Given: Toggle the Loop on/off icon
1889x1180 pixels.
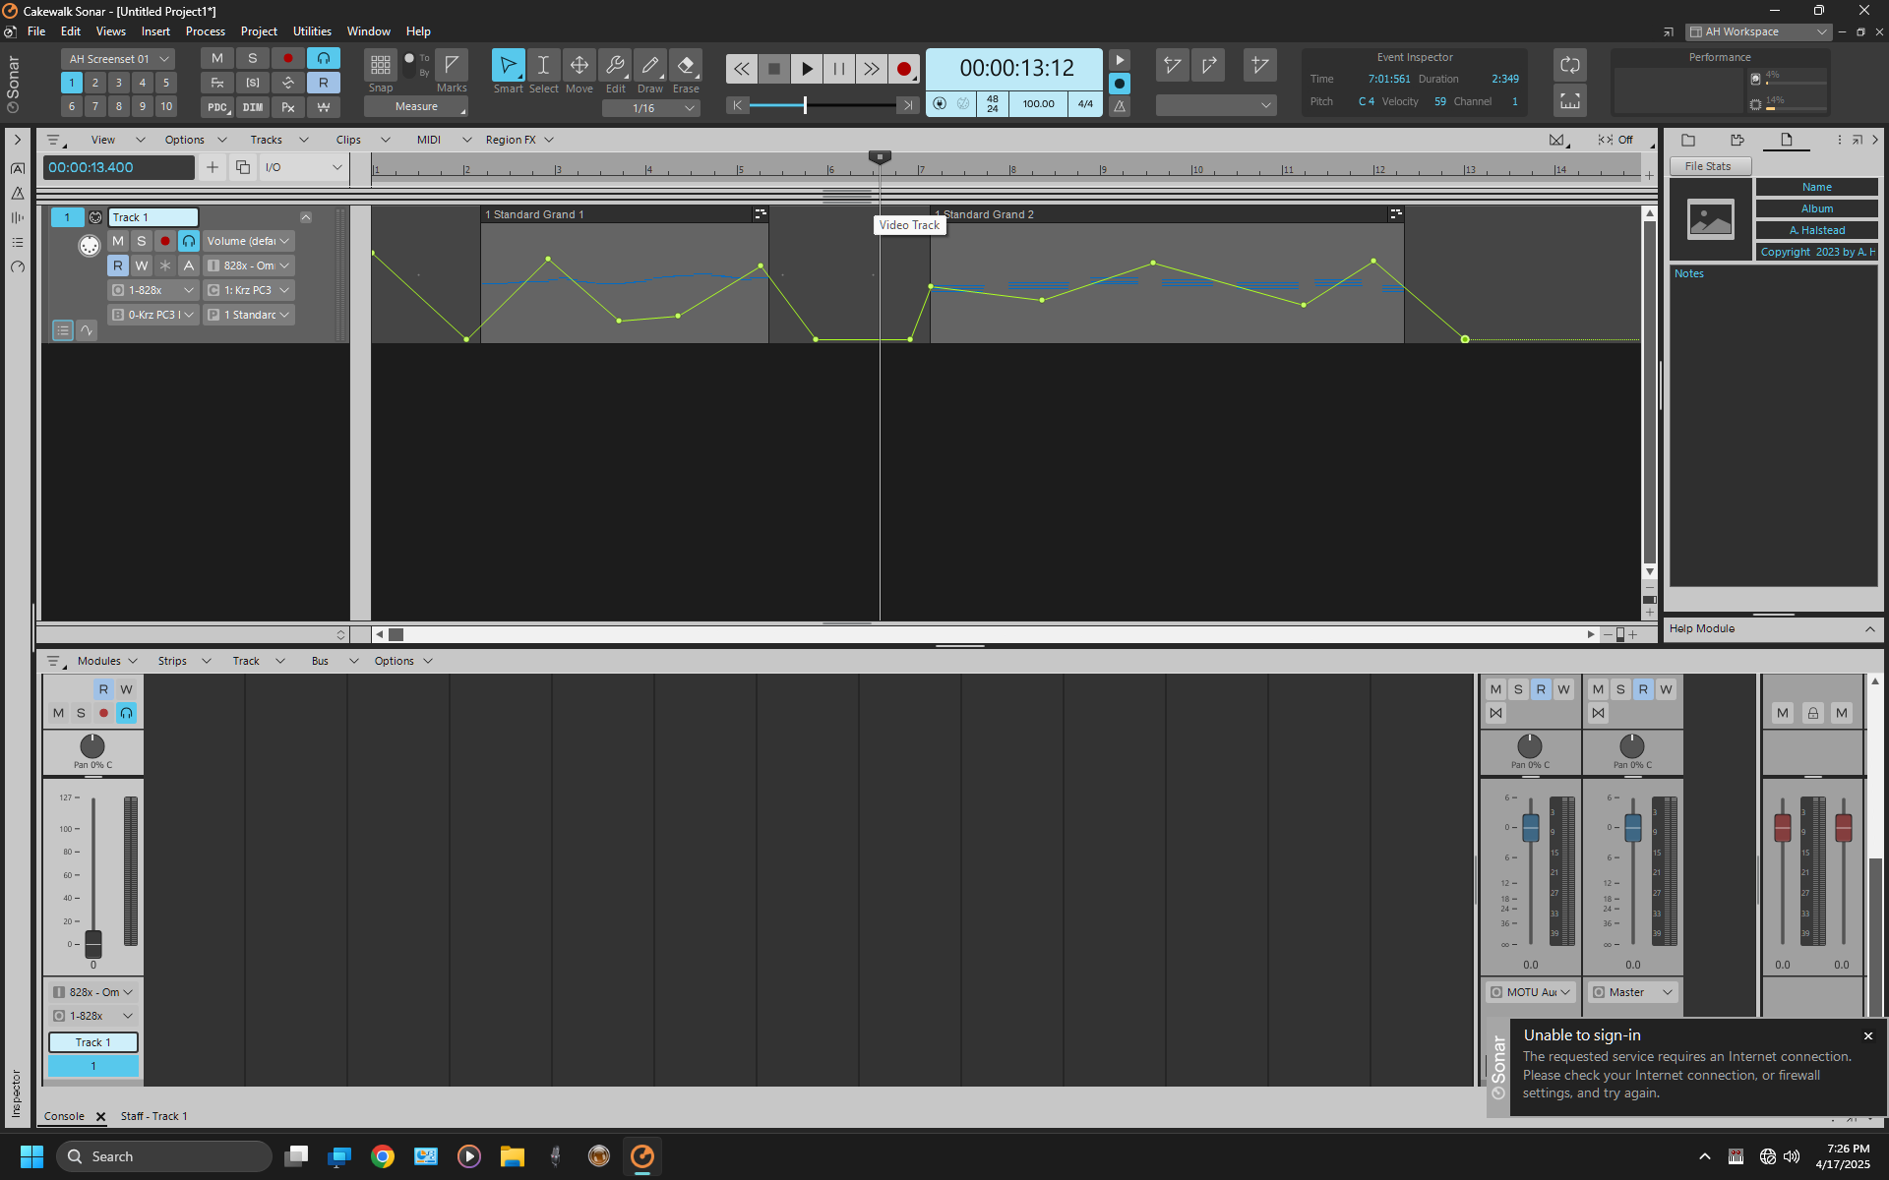Looking at the screenshot, I should click(1570, 66).
